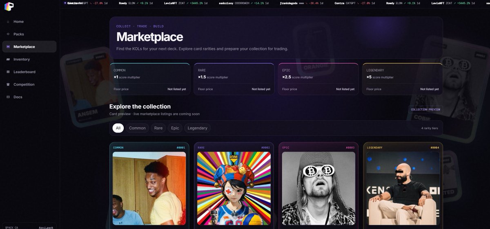View the Leaderboard from the sidebar

point(29,72)
